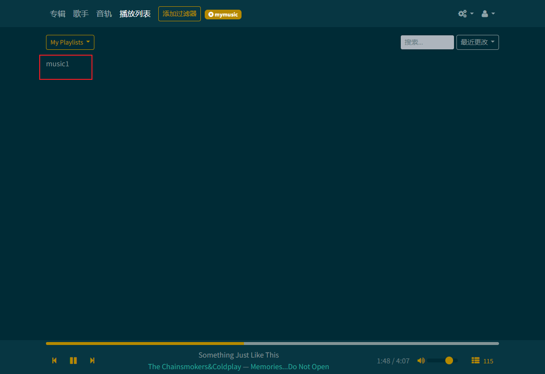Expand the My Playlists dropdown
The image size is (545, 374).
[70, 43]
